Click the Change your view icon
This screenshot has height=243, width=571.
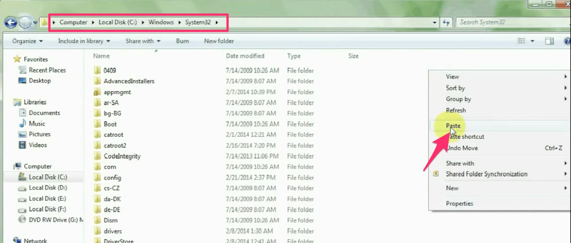(522, 41)
